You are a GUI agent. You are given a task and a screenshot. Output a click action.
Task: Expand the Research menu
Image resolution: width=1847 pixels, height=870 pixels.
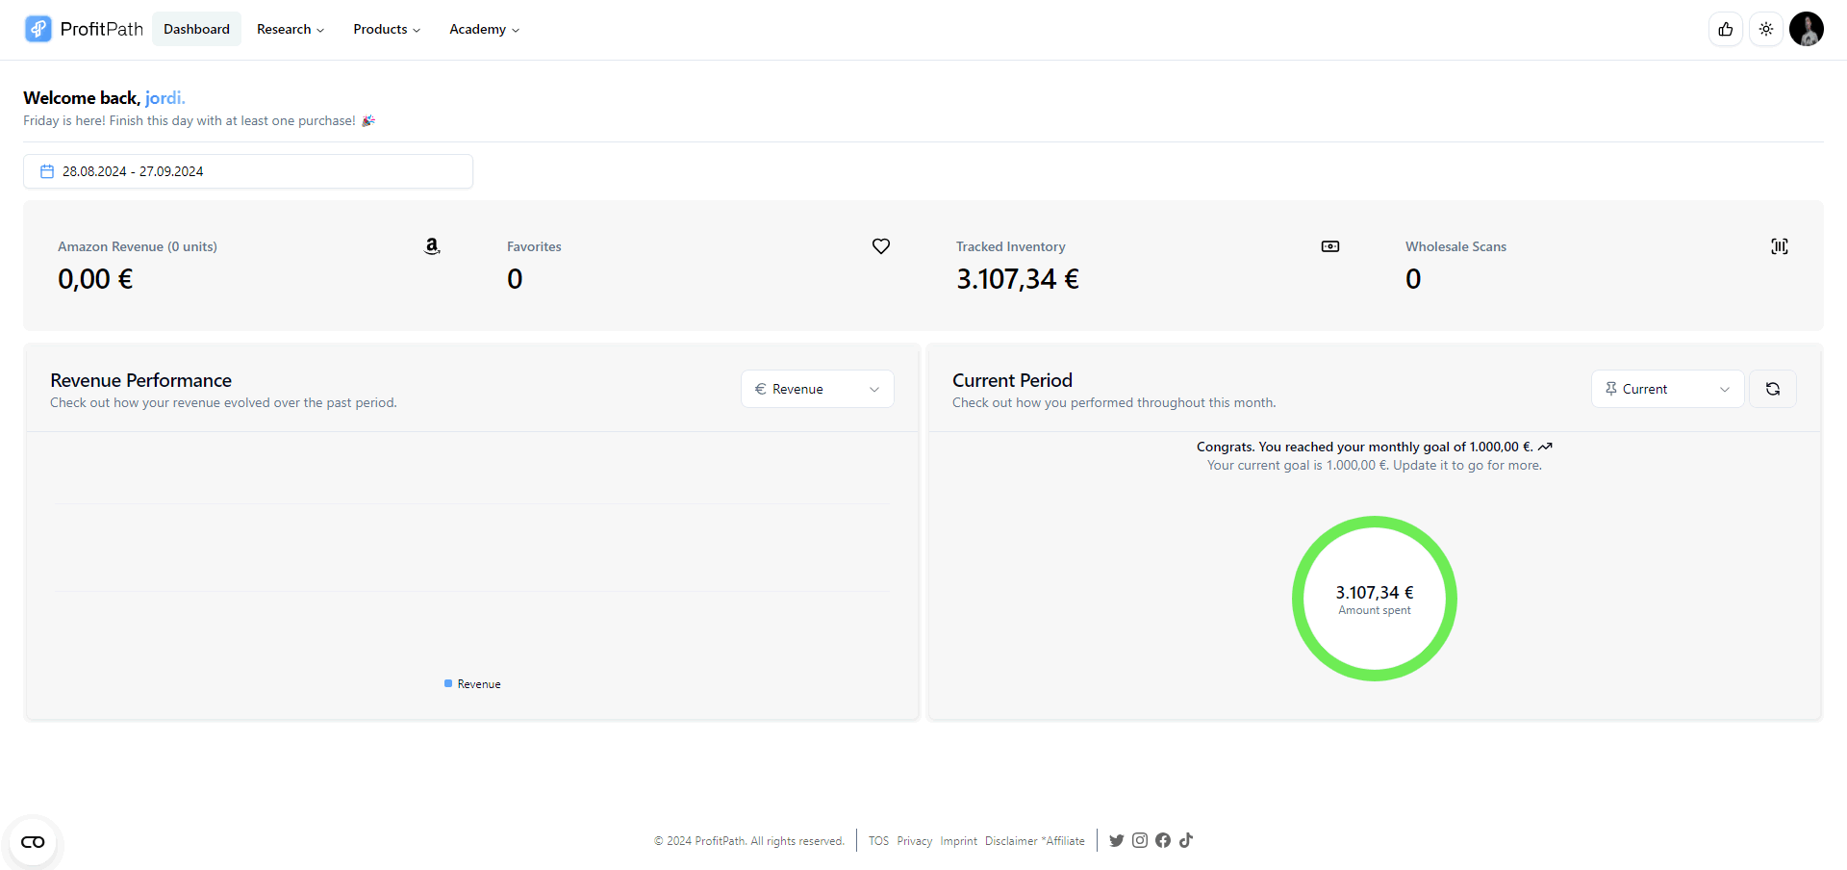point(291,29)
